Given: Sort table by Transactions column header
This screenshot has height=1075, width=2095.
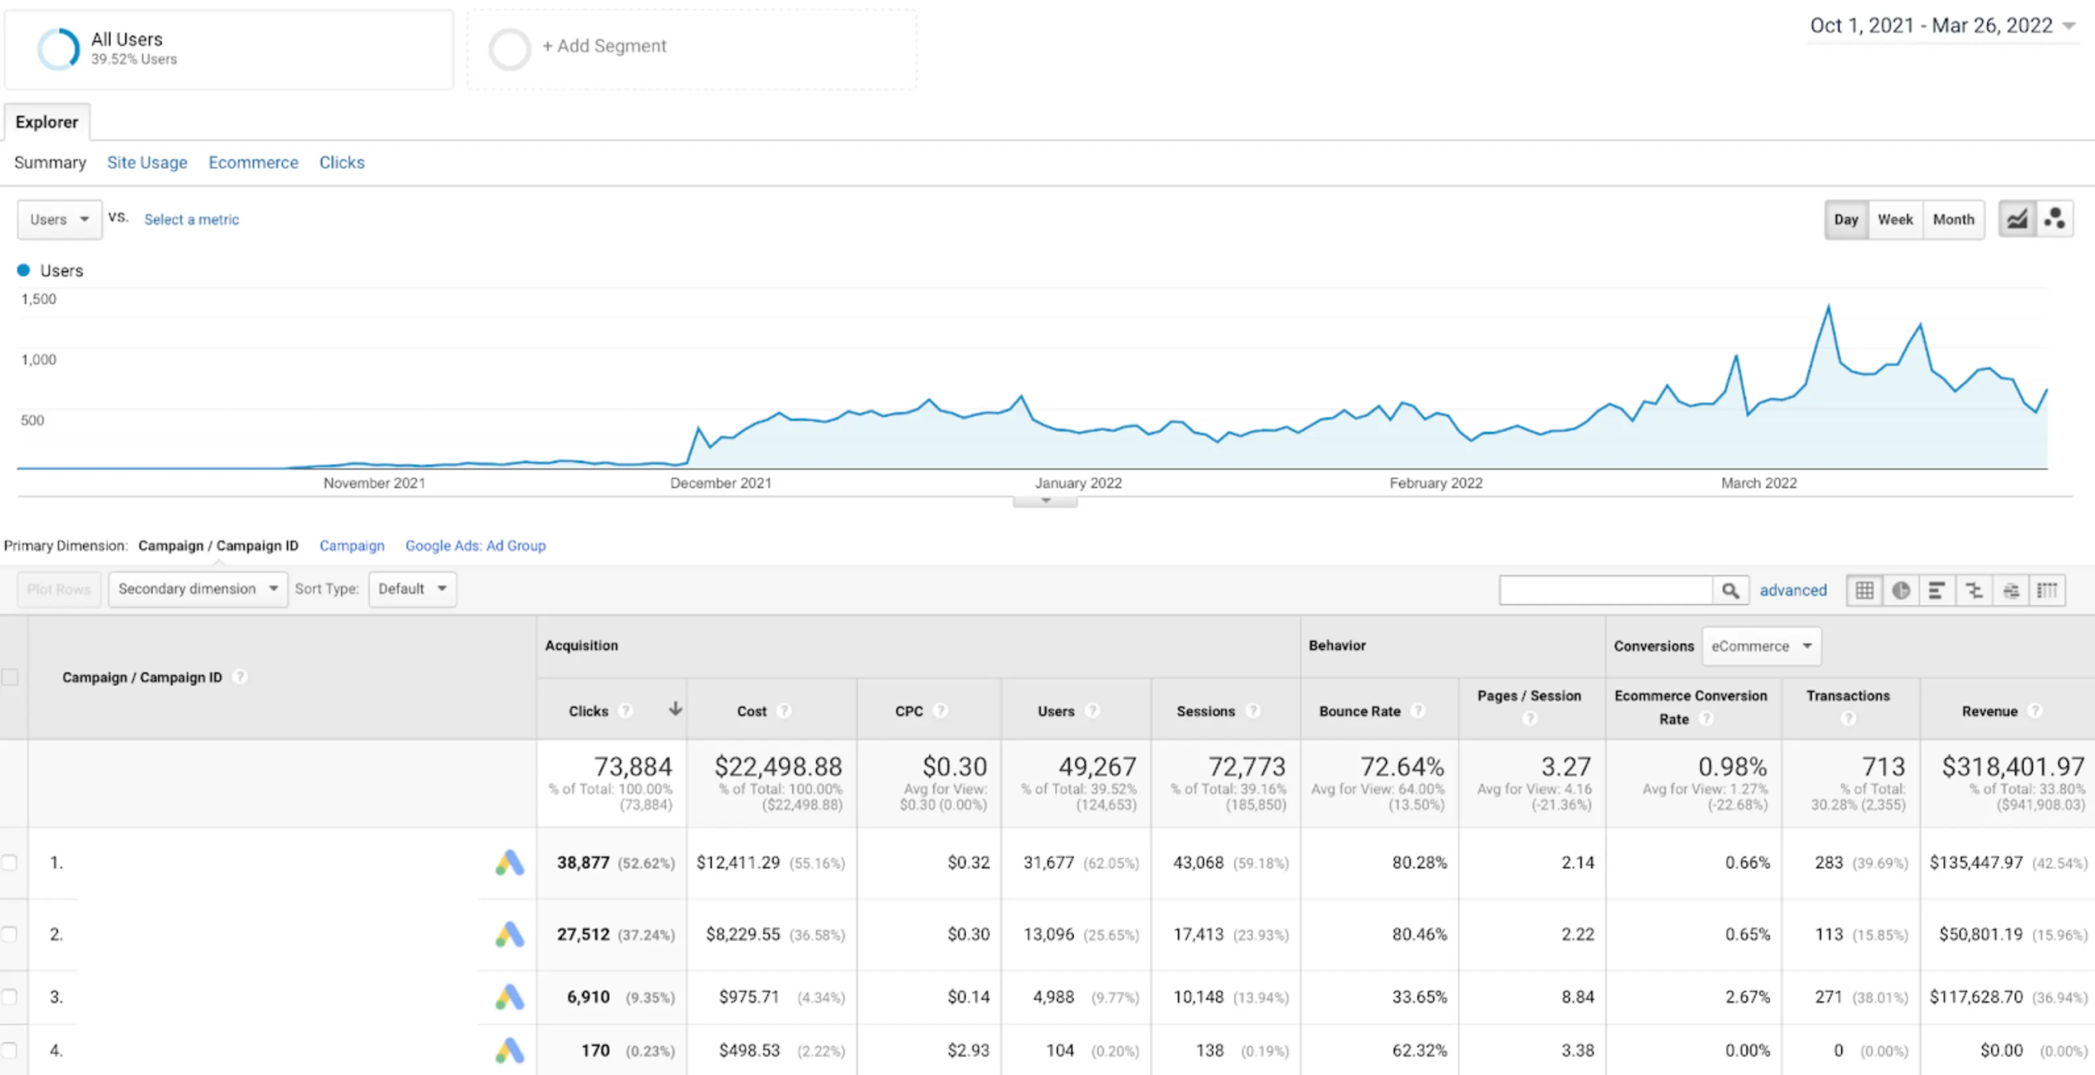Looking at the screenshot, I should point(1848,696).
